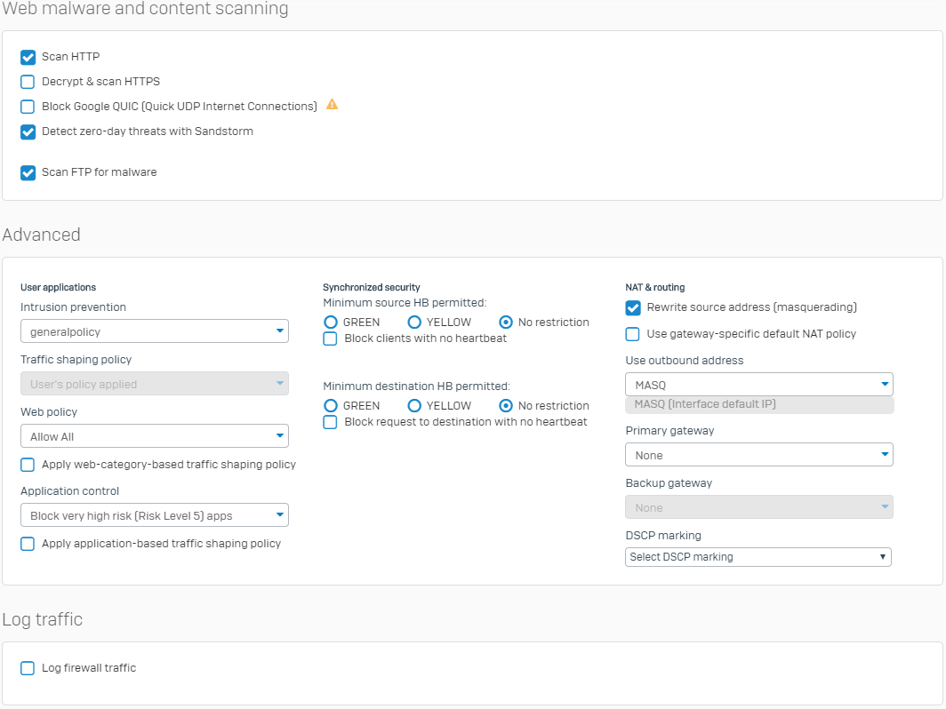
Task: Uncheck Scan FTP for malware
Action: pyautogui.click(x=28, y=172)
